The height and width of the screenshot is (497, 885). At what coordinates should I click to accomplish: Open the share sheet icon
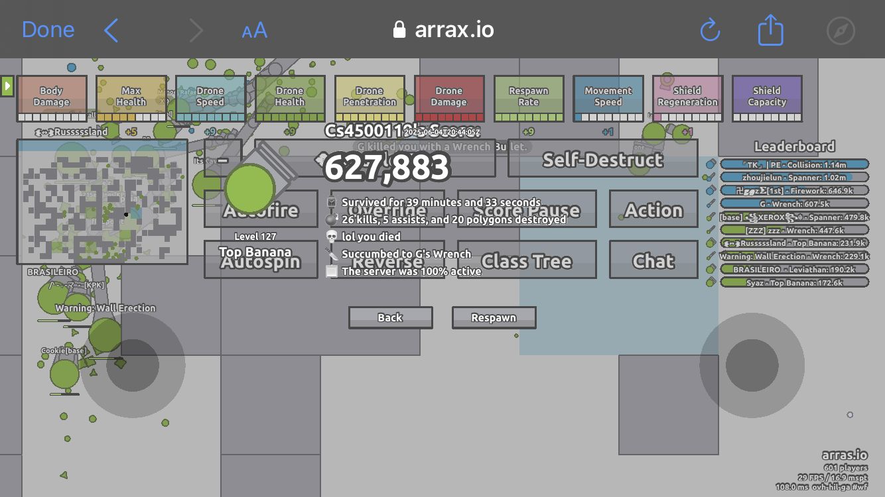(771, 29)
